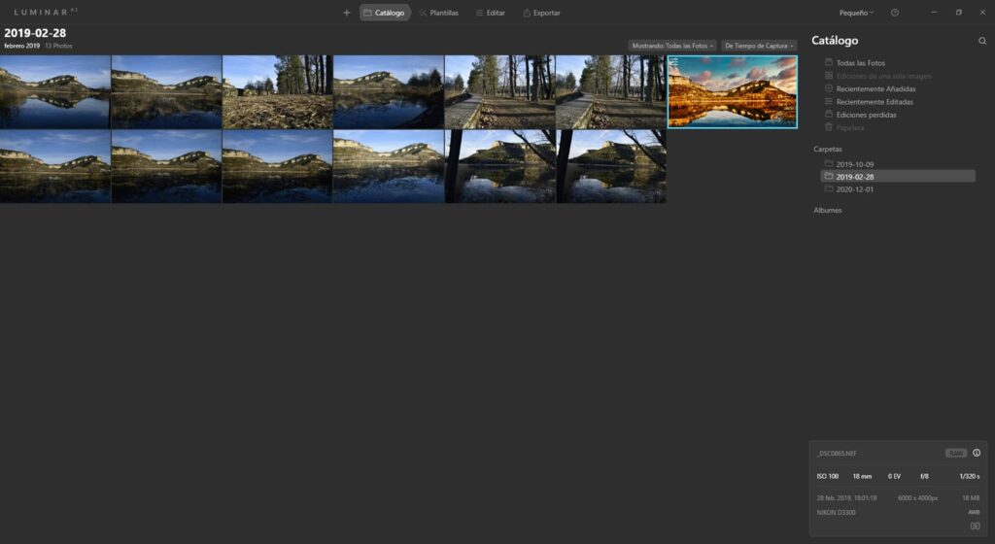Click the plus icon to add photos

(347, 13)
